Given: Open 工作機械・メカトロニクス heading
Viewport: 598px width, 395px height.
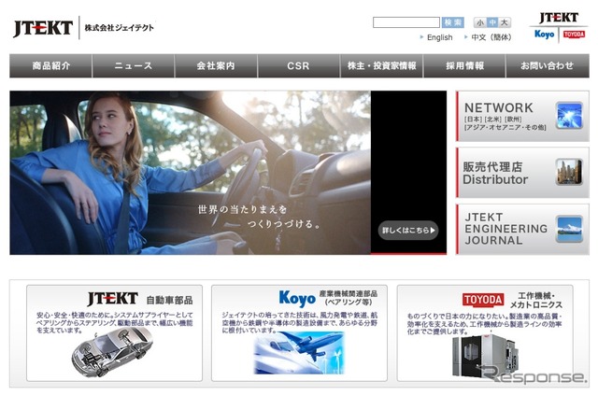Looking at the screenshot, I should 535,300.
